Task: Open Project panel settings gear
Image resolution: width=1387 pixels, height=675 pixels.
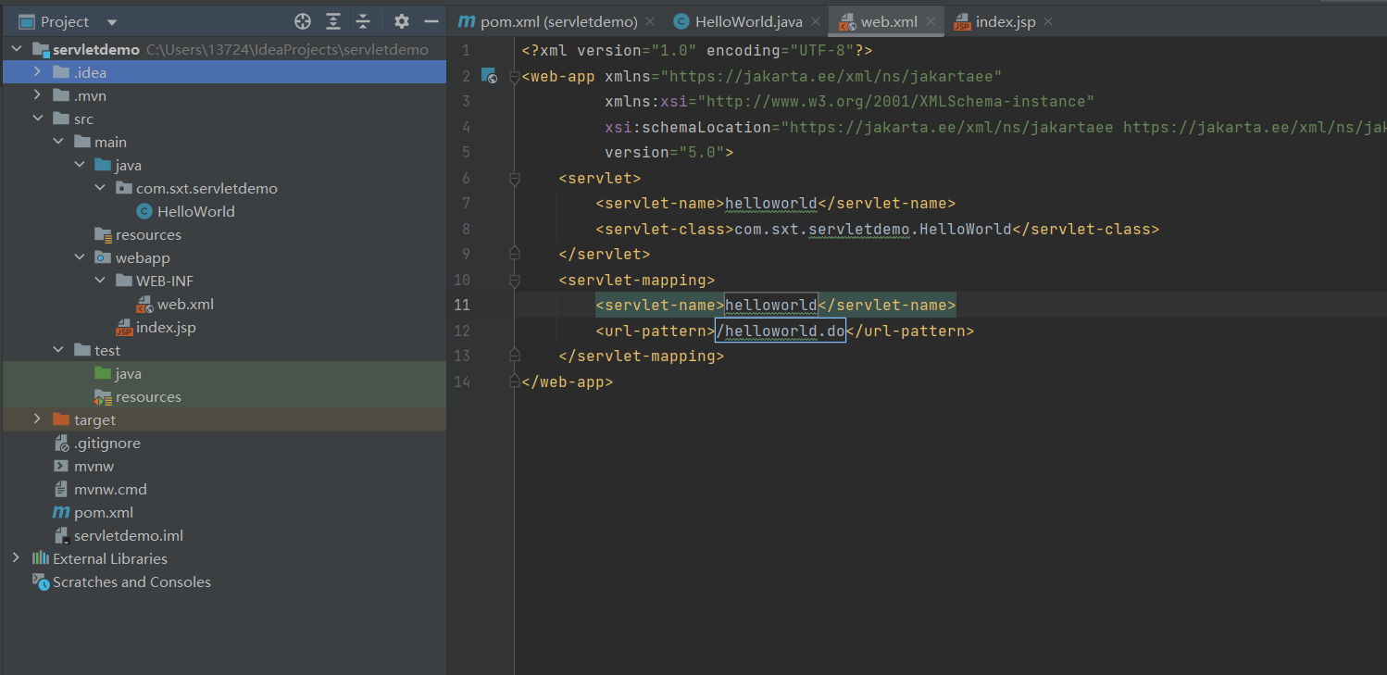Action: click(x=401, y=21)
